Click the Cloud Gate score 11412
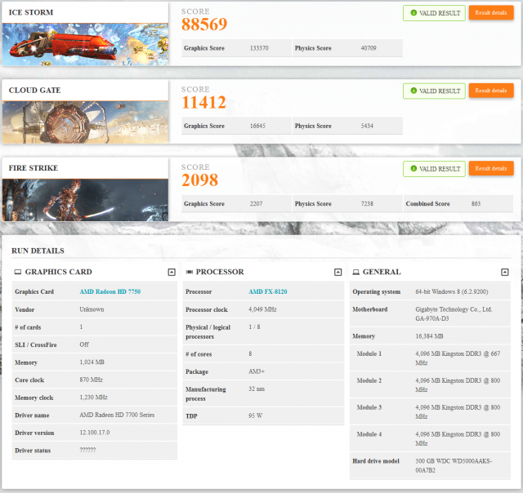523x493 pixels. click(203, 102)
